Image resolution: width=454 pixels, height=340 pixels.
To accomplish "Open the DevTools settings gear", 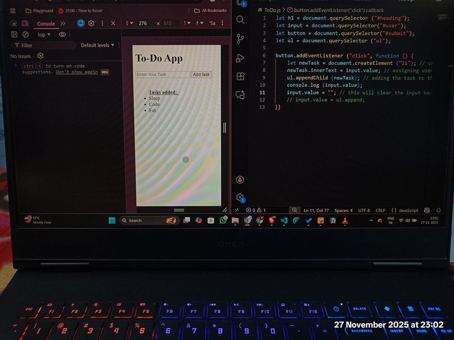I will click(91, 23).
